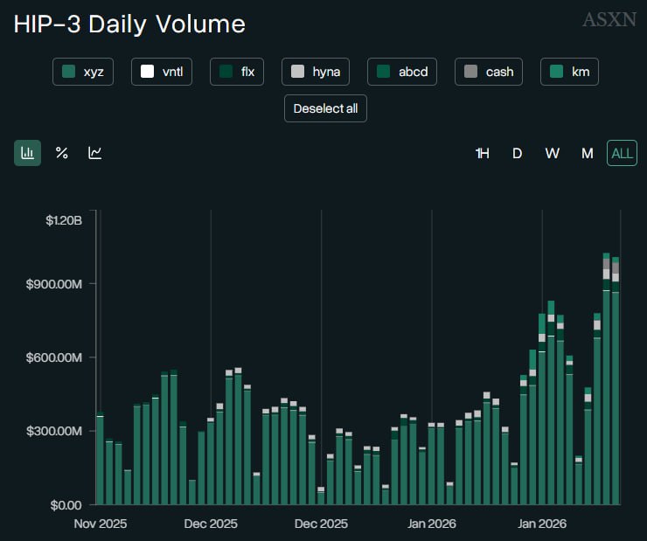Hide the flx series
Image resolution: width=647 pixels, height=541 pixels.
[237, 72]
